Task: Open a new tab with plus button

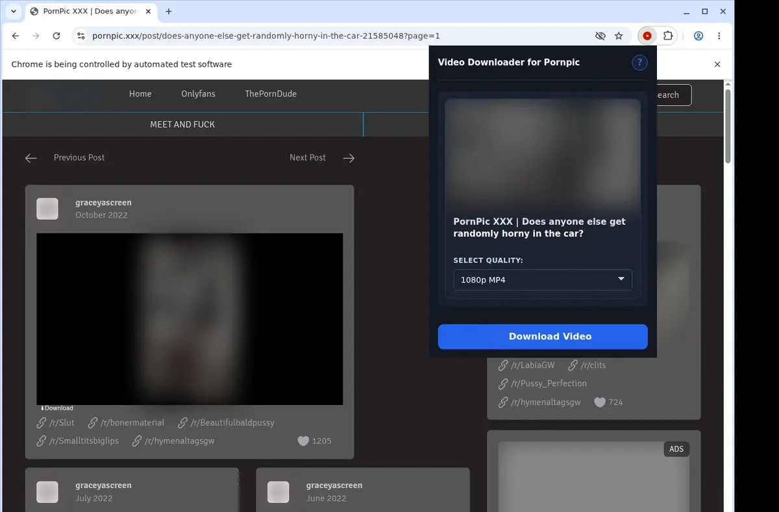Action: [x=169, y=12]
